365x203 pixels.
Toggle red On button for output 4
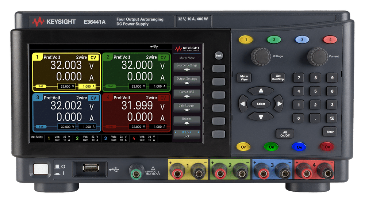pyautogui.click(x=327, y=147)
